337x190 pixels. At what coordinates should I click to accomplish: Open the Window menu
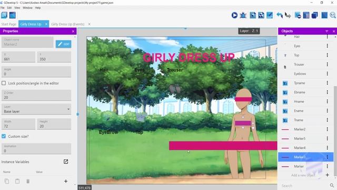(27, 8)
